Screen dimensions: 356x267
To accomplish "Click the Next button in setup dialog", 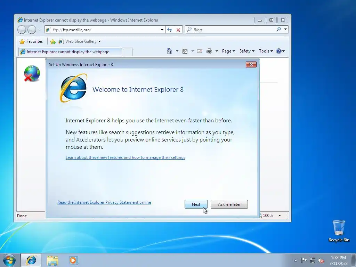I will click(x=196, y=204).
